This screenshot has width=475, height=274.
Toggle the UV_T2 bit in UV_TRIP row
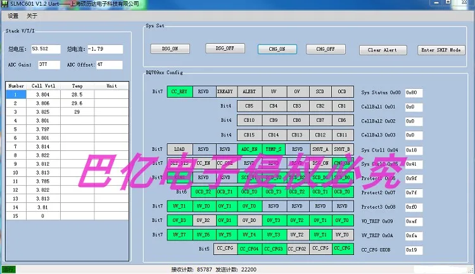coord(297,235)
